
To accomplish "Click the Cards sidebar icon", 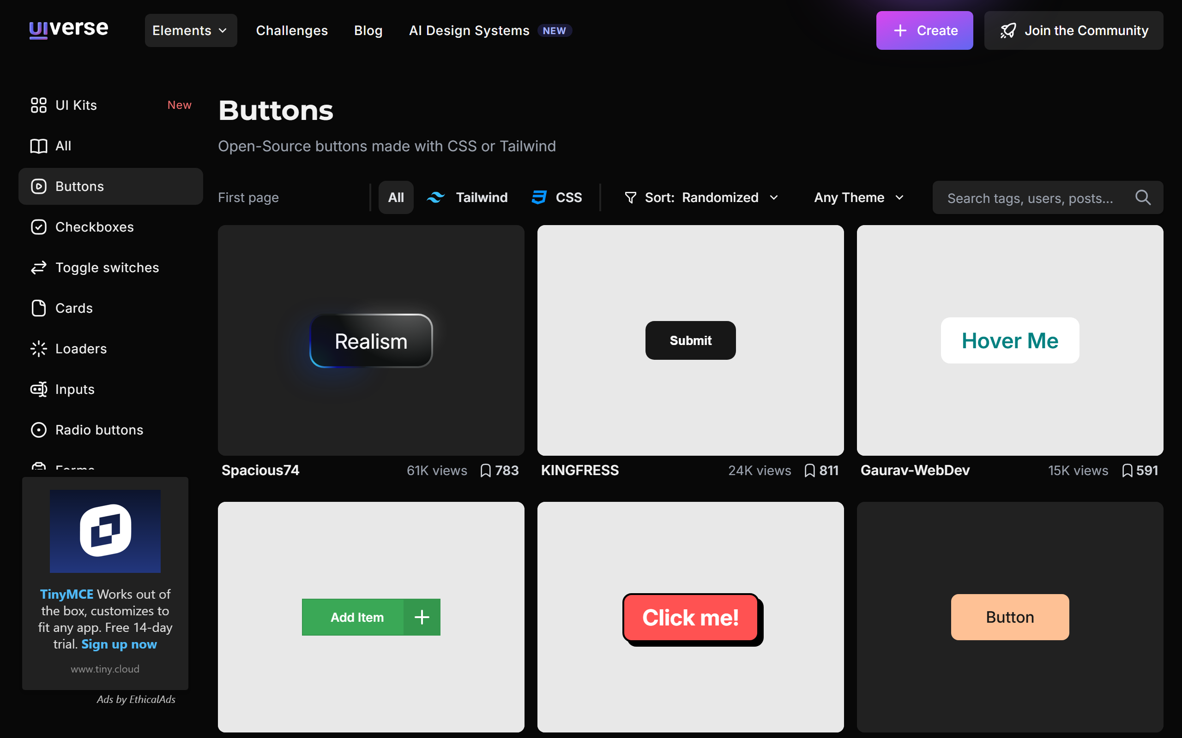I will (x=39, y=308).
